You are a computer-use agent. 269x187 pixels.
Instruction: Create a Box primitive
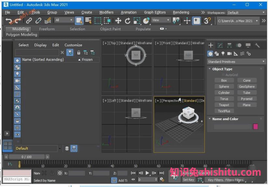coord(224,80)
